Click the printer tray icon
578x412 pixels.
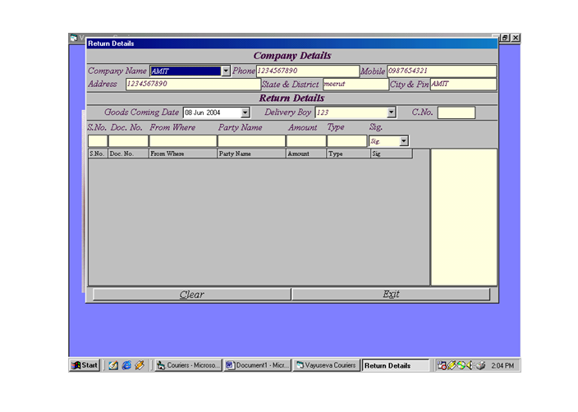click(480, 365)
